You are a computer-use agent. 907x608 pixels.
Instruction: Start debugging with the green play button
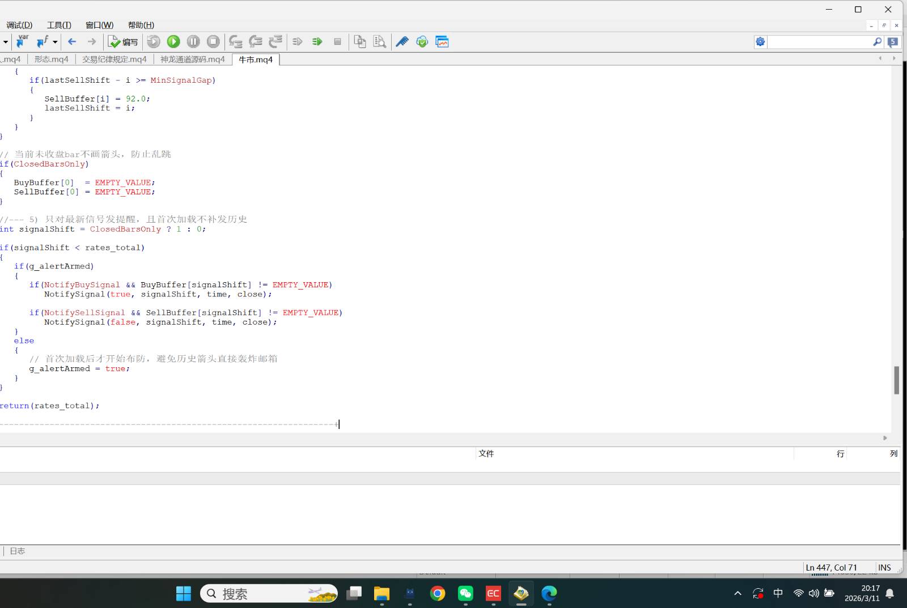pyautogui.click(x=173, y=41)
